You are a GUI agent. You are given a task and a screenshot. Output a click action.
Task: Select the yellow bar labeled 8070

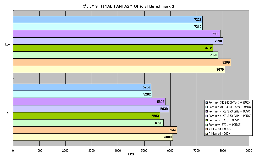(119, 69)
